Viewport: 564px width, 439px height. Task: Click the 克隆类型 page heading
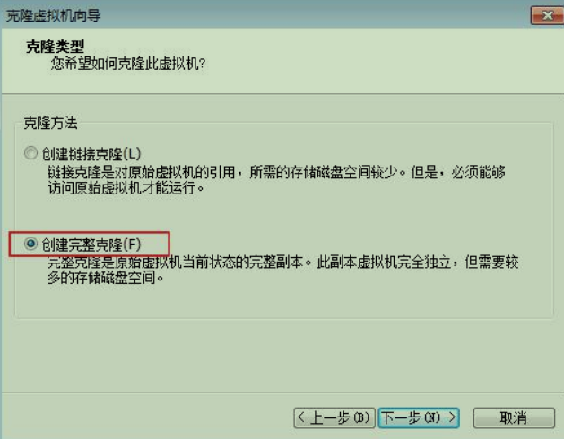pos(55,47)
